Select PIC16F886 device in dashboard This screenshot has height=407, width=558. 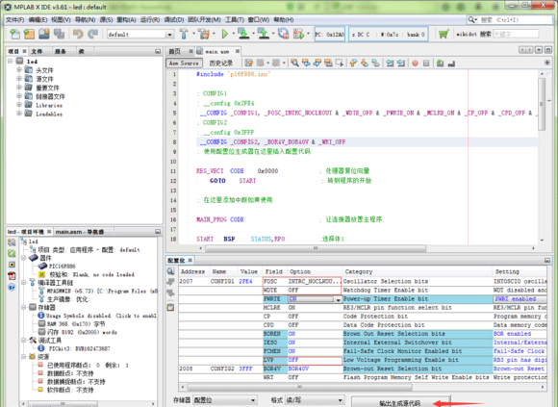[62, 267]
